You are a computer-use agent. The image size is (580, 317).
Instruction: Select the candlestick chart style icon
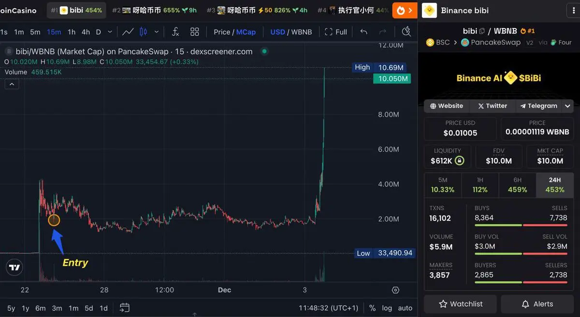tap(143, 32)
